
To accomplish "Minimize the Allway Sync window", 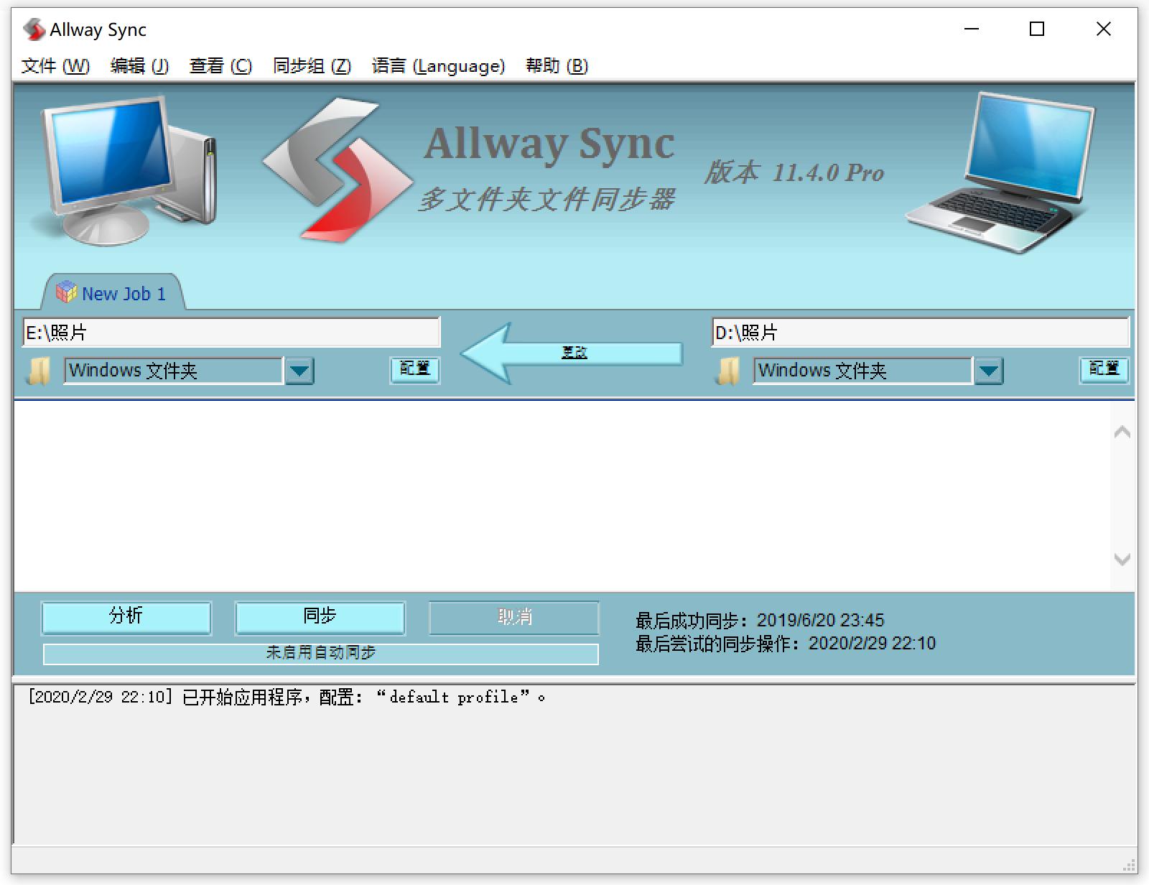I will [972, 29].
